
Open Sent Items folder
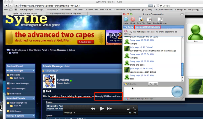pos(19,78)
